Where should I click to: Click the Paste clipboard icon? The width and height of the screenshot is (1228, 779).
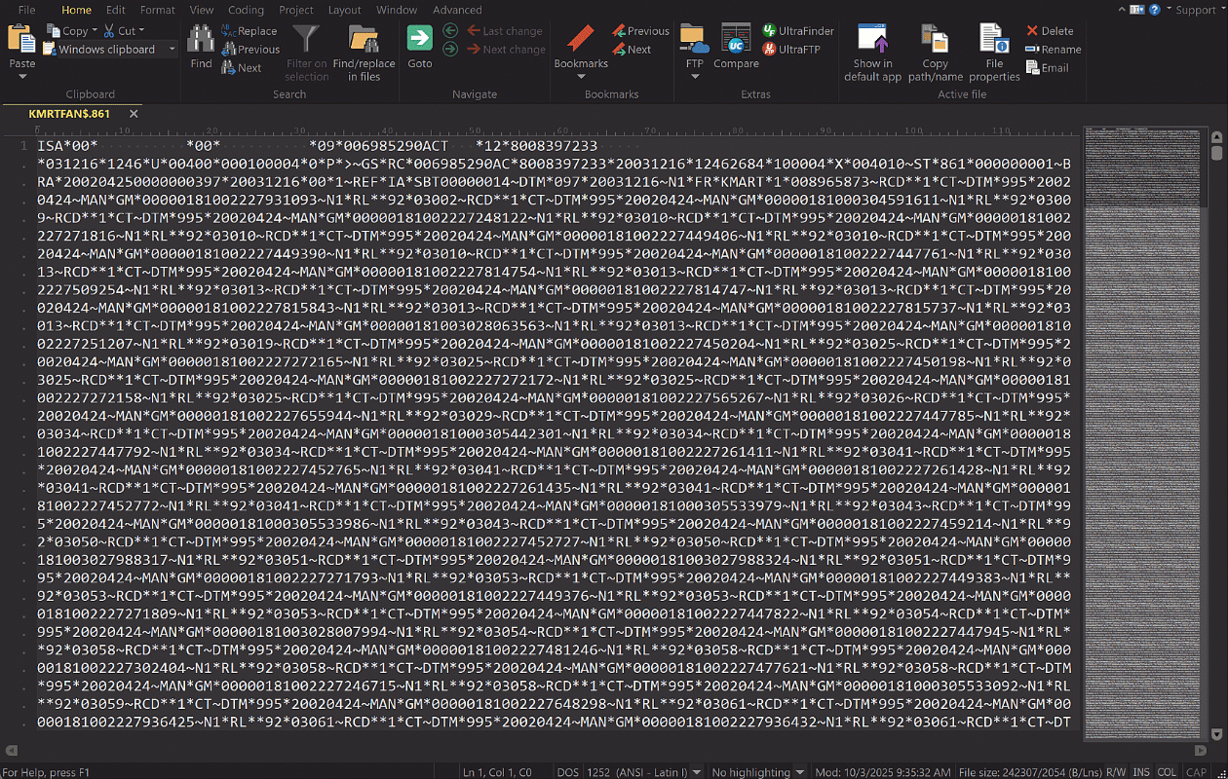pyautogui.click(x=21, y=39)
